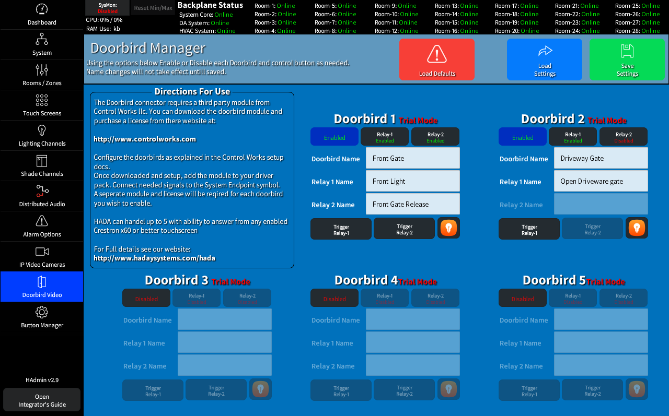This screenshot has width=669, height=416.
Task: Click System Core Online status
Action: 206,15
